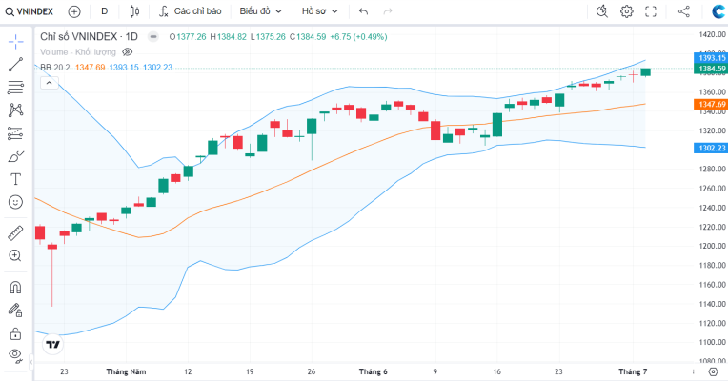Click the 1302.23 lower band price label

[711, 148]
